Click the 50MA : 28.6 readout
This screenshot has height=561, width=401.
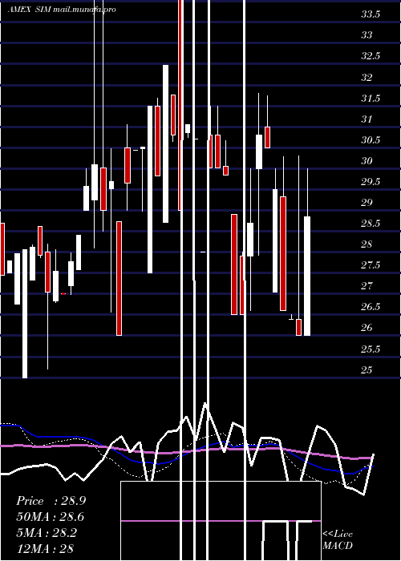[x=51, y=517]
